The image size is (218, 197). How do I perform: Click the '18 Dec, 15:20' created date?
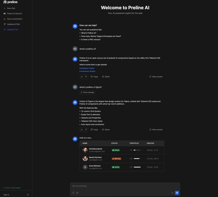pos(152,167)
